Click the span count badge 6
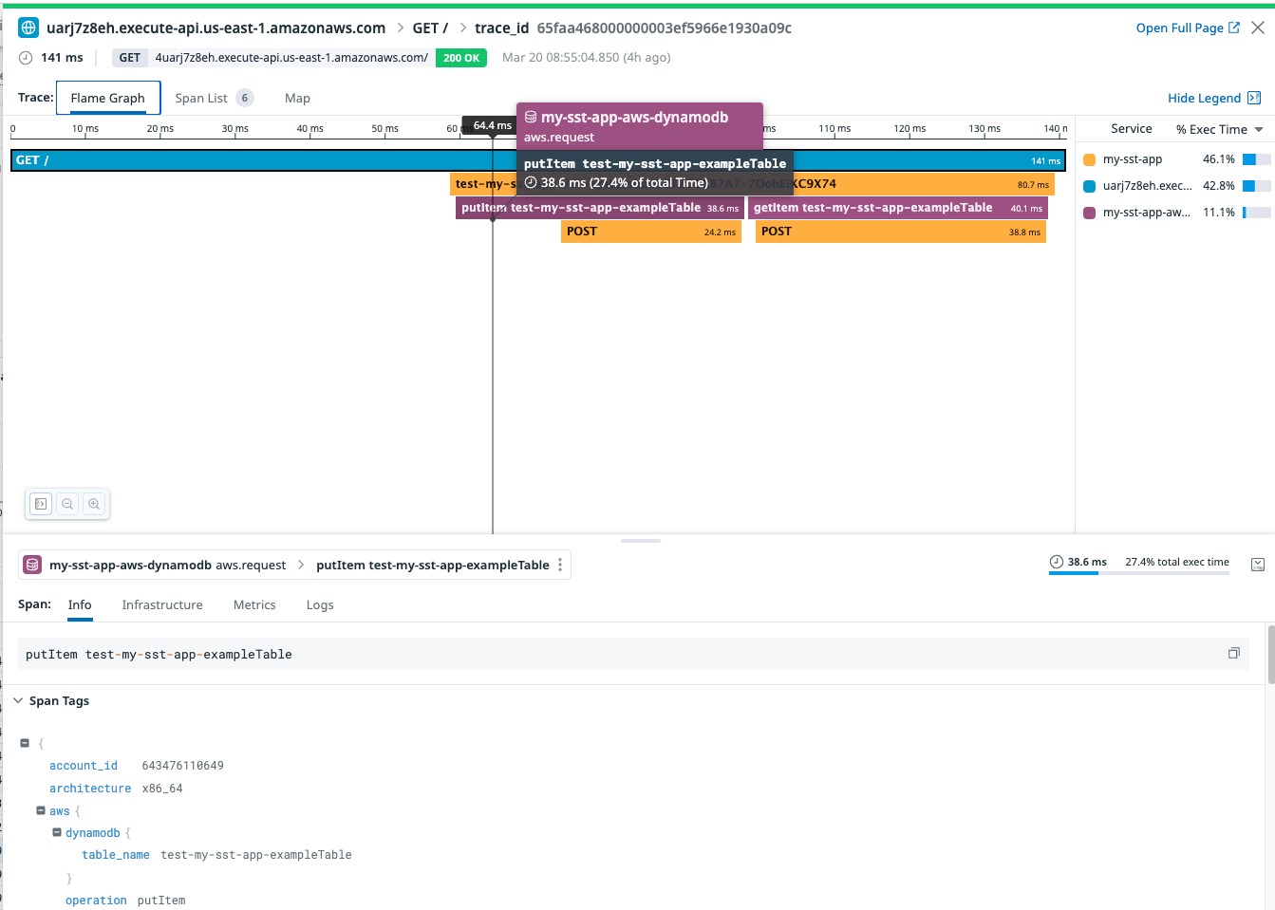Image resolution: width=1275 pixels, height=910 pixels. [245, 98]
